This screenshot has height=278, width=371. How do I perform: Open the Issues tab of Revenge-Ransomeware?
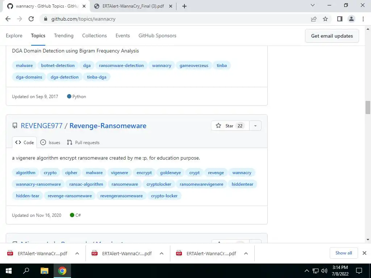pyautogui.click(x=50, y=143)
